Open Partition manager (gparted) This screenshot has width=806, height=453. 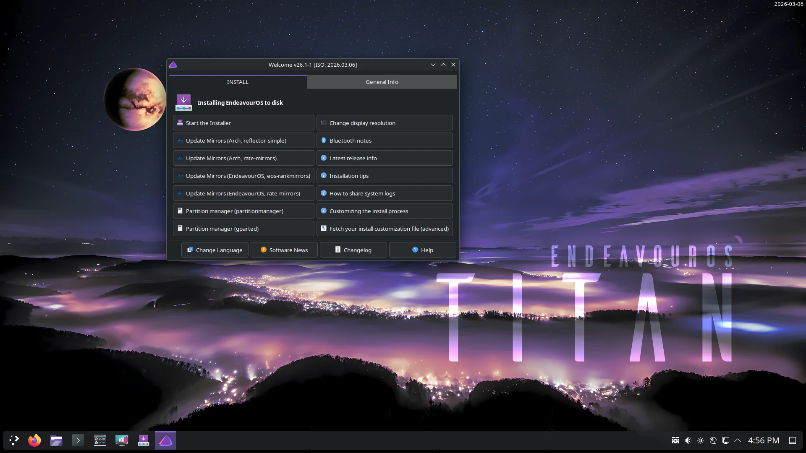[x=243, y=229]
